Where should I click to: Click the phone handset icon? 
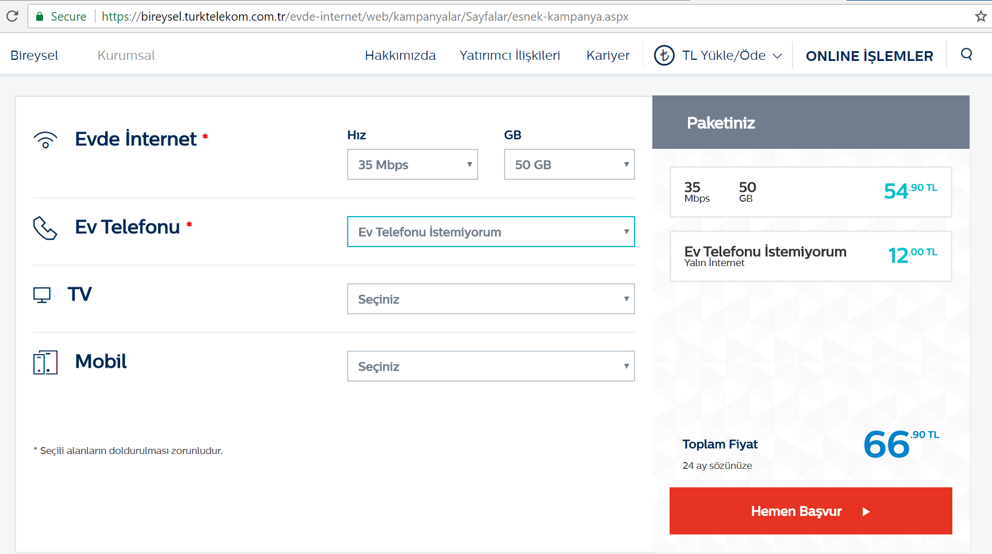point(45,228)
